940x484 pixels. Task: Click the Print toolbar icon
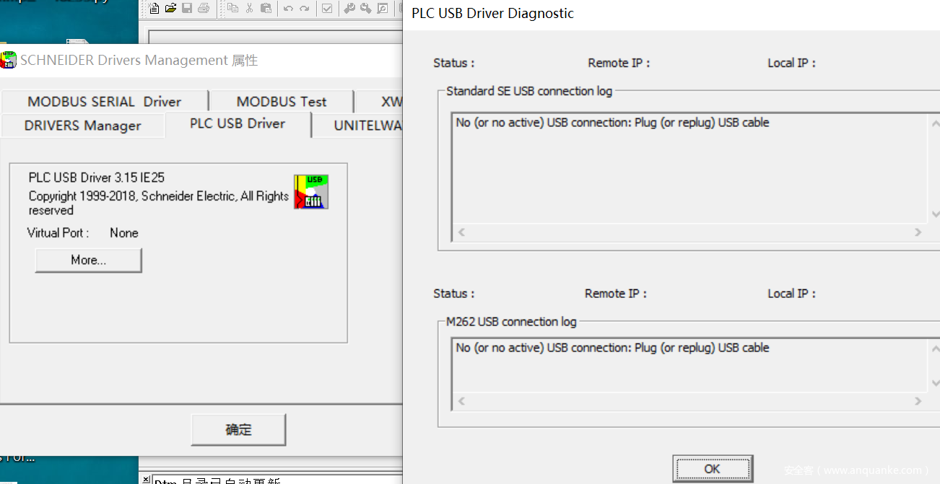click(x=204, y=9)
